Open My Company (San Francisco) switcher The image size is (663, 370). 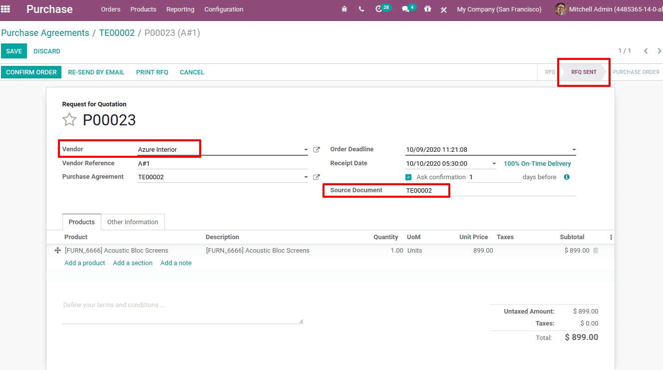(x=499, y=9)
